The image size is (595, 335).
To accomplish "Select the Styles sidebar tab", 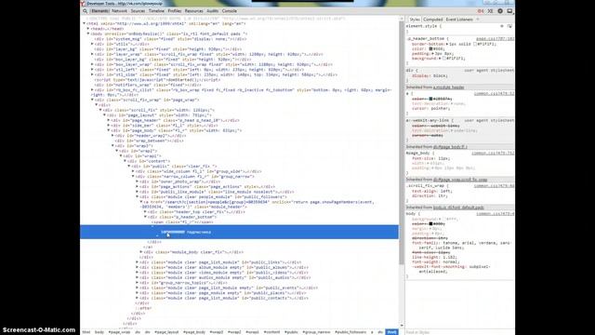I will click(415, 20).
